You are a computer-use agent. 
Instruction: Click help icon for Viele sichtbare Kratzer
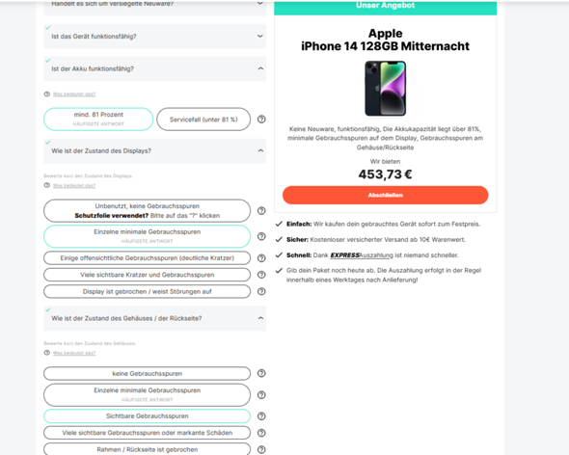(261, 275)
